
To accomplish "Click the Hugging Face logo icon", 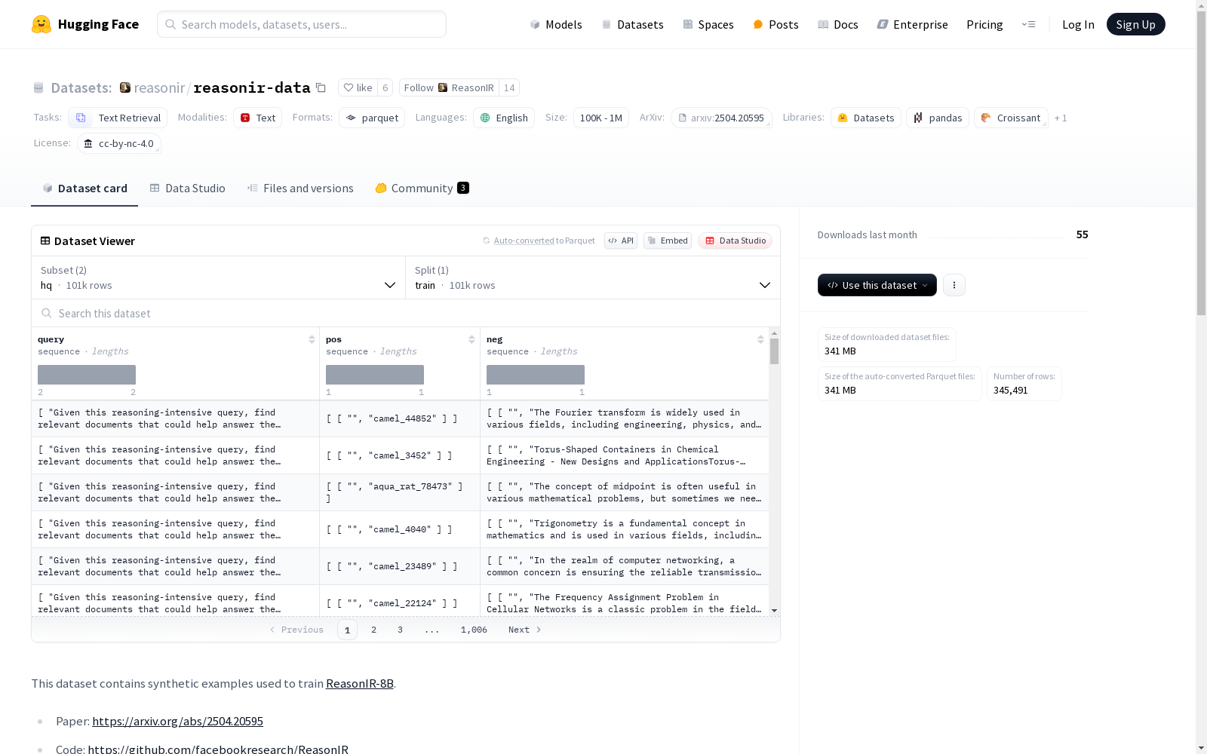I will point(41,24).
